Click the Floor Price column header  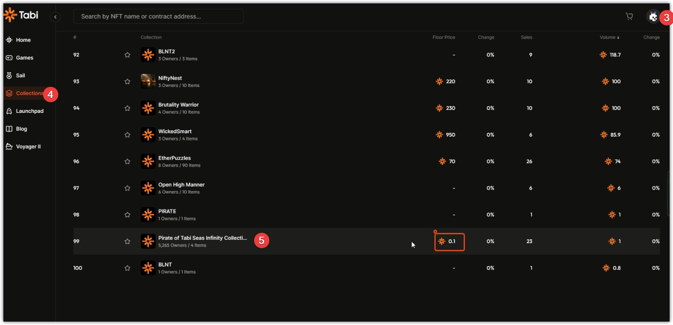click(x=443, y=37)
